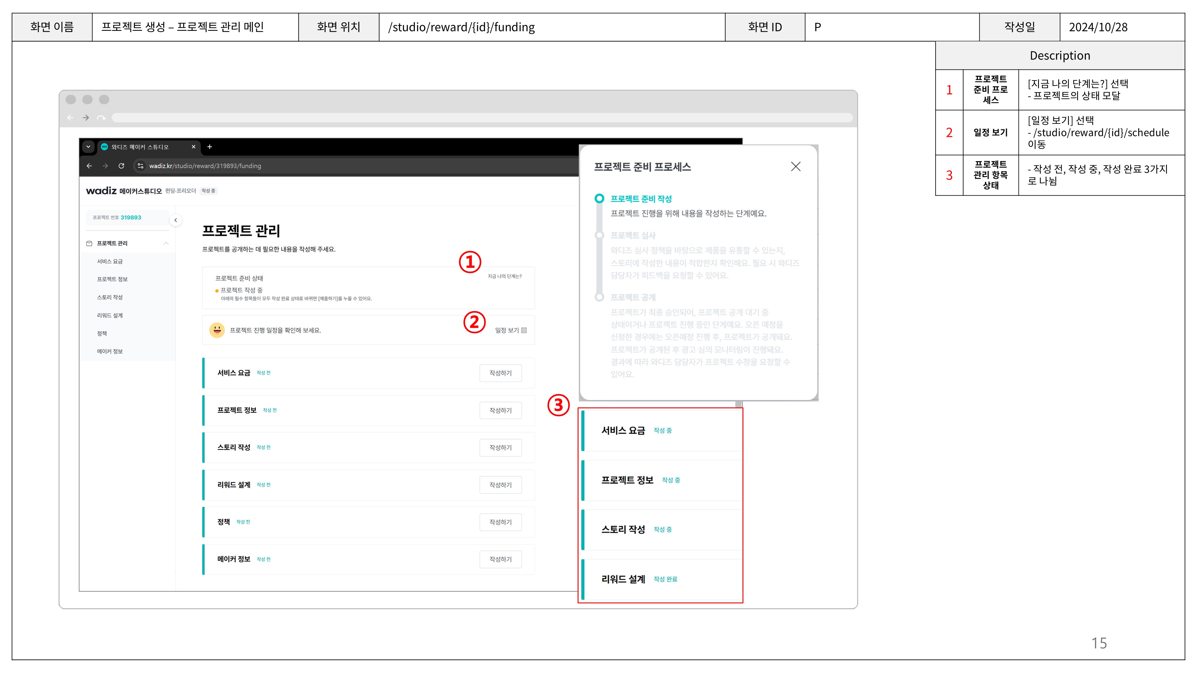Click the wadiz logo
The image size is (1199, 674).
(101, 191)
